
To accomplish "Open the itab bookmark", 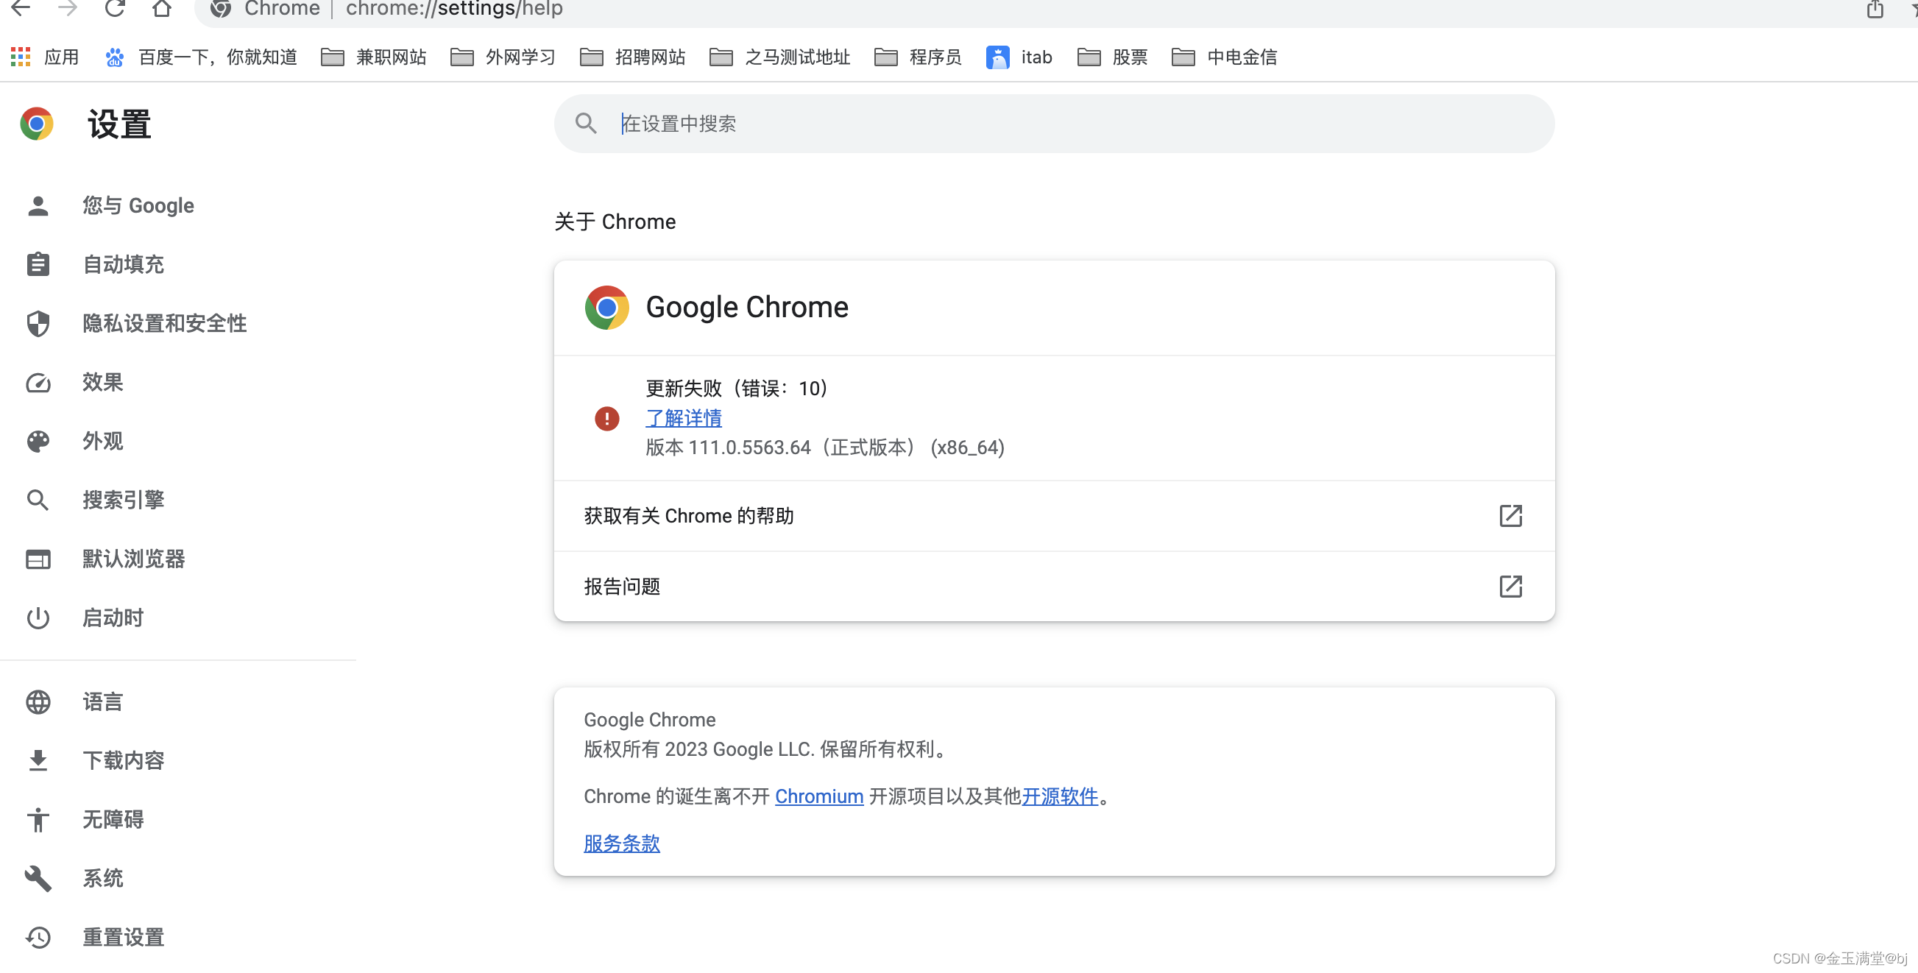I will (1019, 57).
